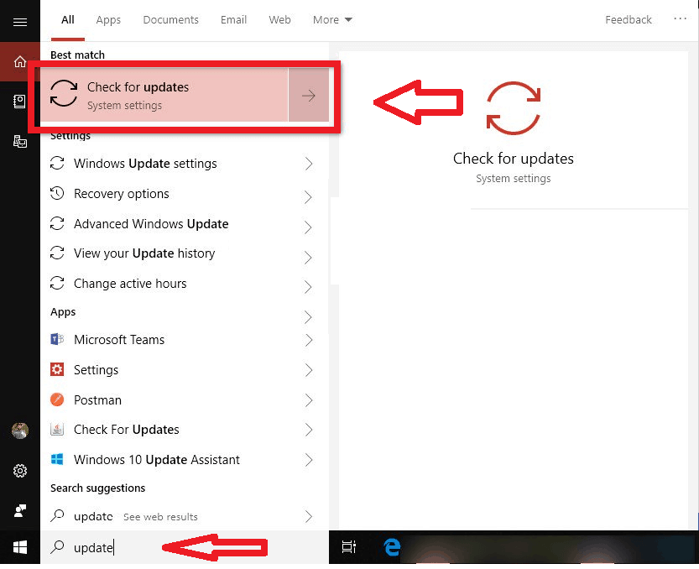Launch Microsoft Edge from taskbar
This screenshot has height=569, width=699.
pos(392,546)
